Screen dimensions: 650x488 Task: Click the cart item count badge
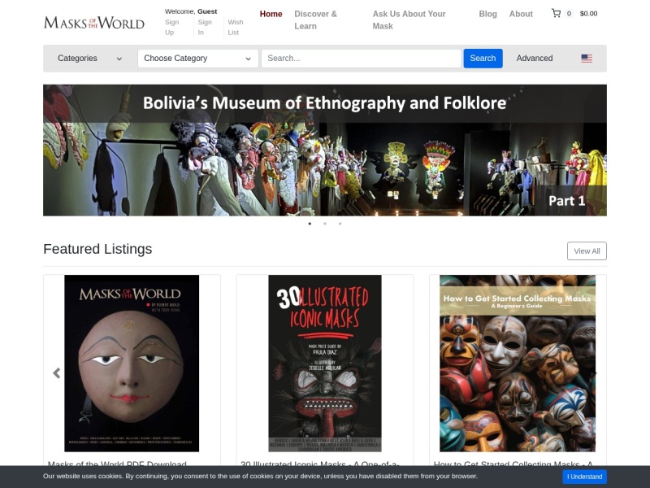[569, 14]
